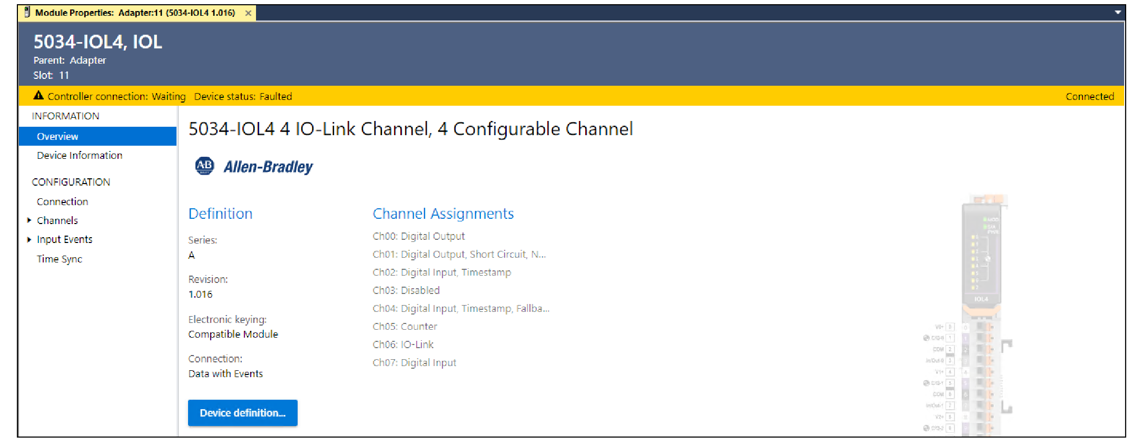Image resolution: width=1142 pixels, height=446 pixels.
Task: Select the Module Properties Adapter:11 tab
Action: point(135,13)
